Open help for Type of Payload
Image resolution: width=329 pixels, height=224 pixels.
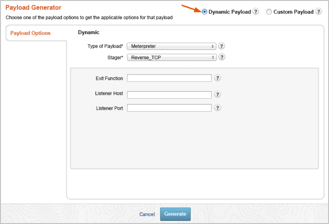click(x=221, y=46)
